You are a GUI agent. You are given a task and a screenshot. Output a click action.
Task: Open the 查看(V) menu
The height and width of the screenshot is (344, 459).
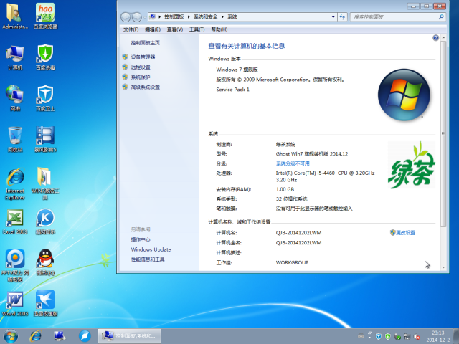[175, 29]
